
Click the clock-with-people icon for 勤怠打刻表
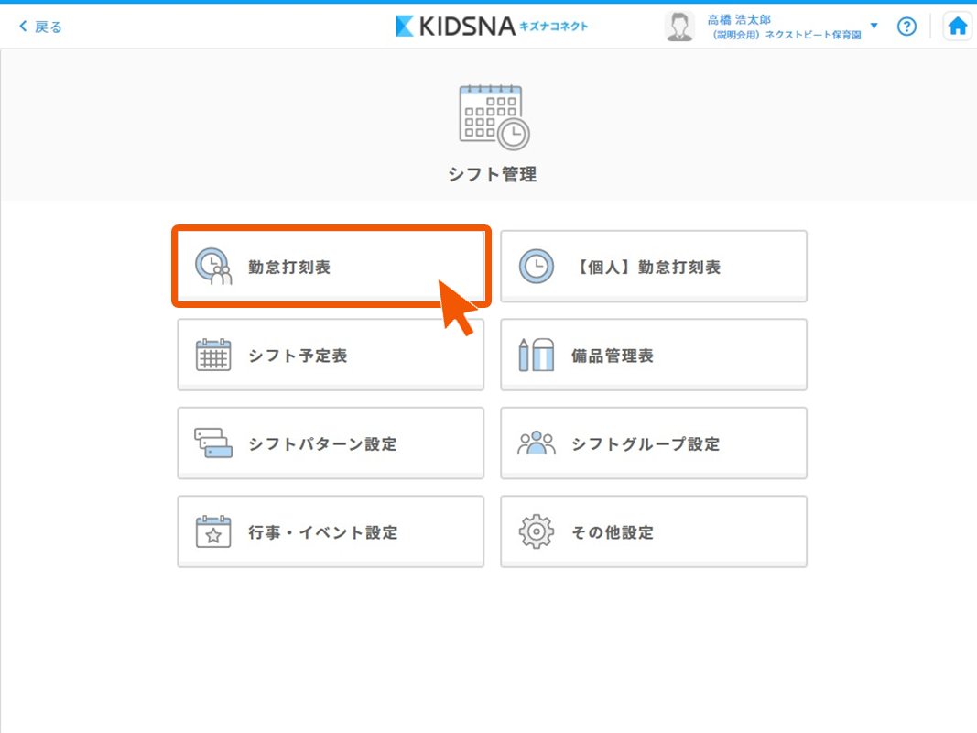[x=213, y=267]
